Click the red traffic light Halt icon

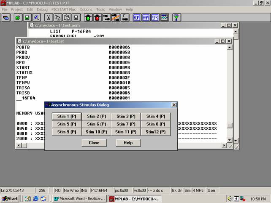tap(98, 18)
